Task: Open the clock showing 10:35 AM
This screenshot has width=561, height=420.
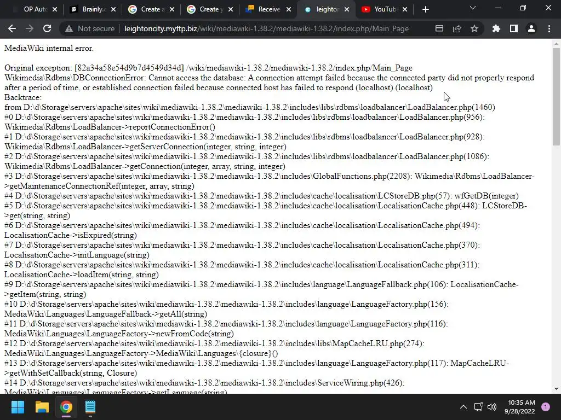Action: (x=520, y=407)
